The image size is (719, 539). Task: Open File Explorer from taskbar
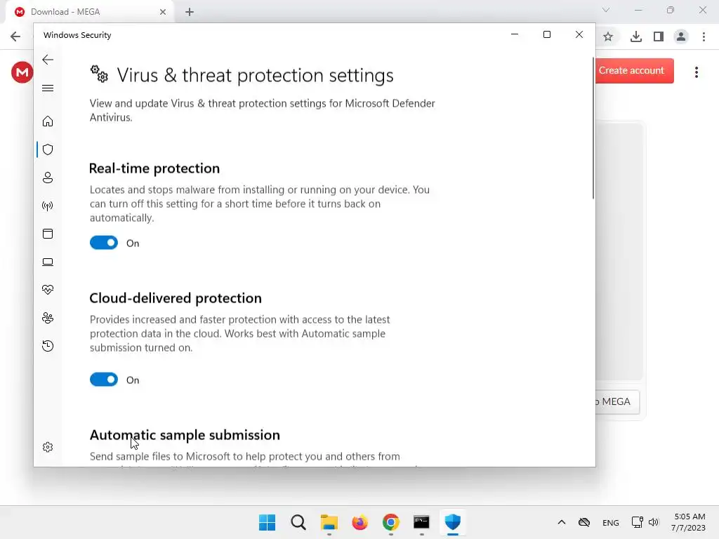point(329,522)
